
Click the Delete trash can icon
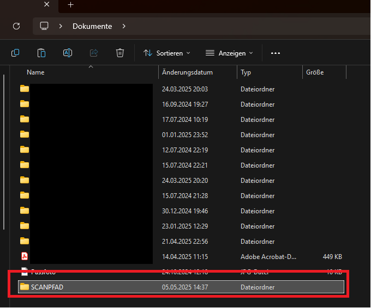120,53
